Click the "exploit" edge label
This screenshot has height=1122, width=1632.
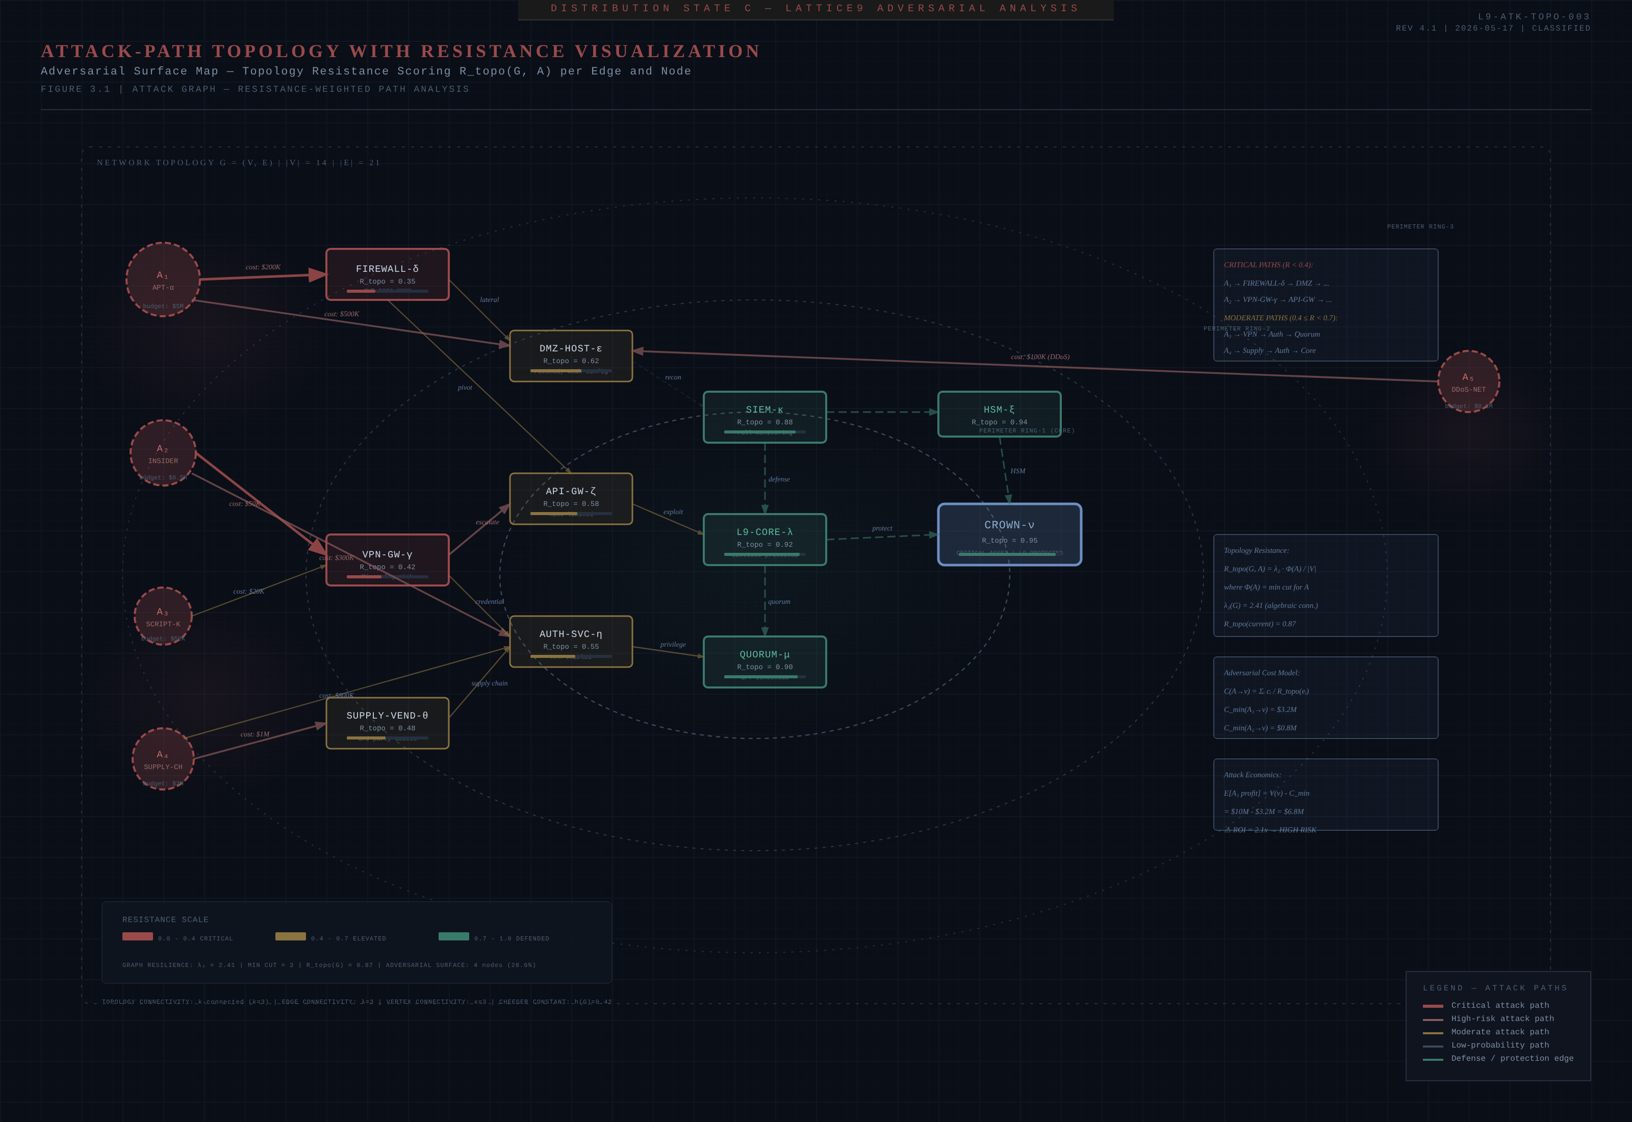[x=673, y=512]
